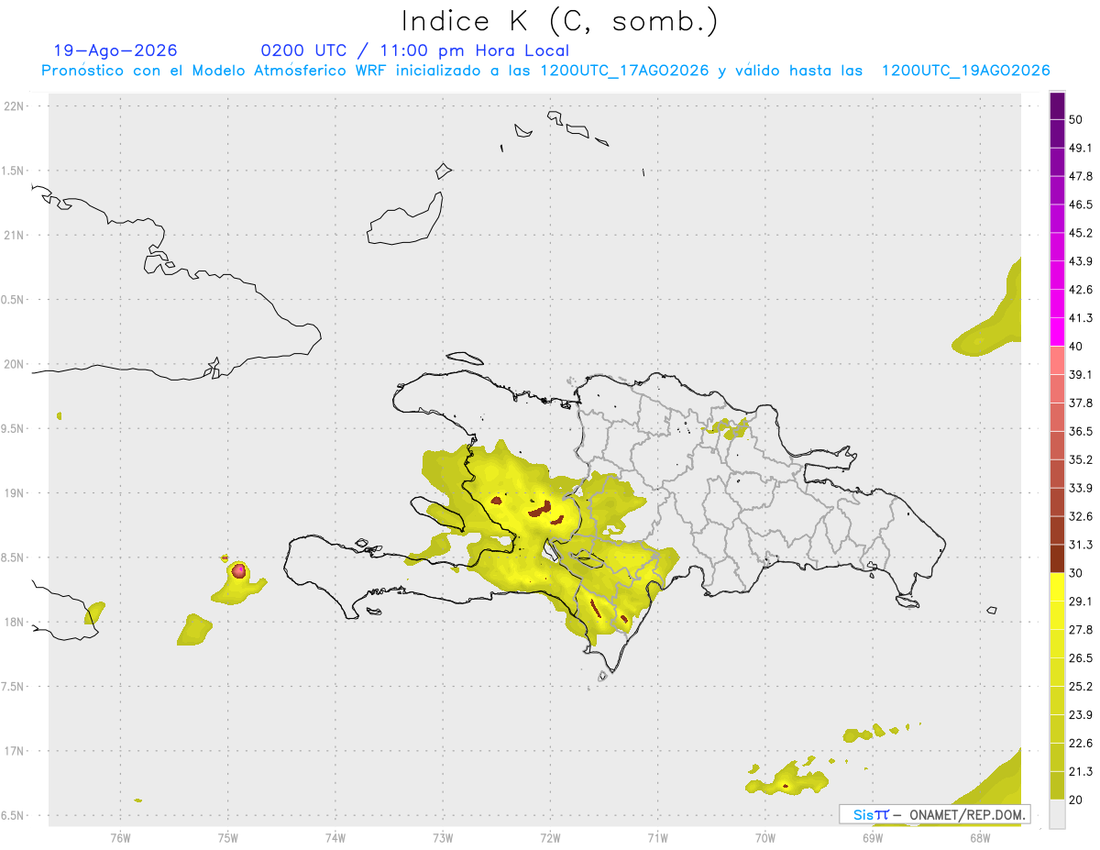The width and height of the screenshot is (1100, 850).
Task: Select the date text '19-Ago-2026'
Action: pos(115,50)
